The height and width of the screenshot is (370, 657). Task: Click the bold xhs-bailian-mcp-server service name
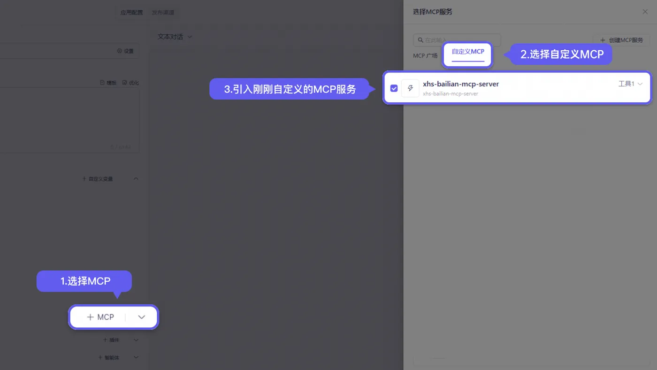click(x=461, y=84)
